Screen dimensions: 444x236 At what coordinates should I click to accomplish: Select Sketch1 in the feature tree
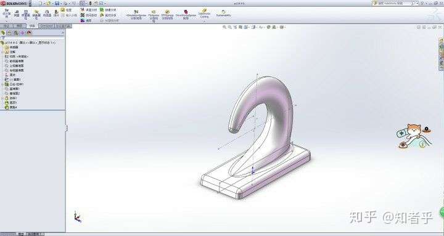click(x=13, y=79)
